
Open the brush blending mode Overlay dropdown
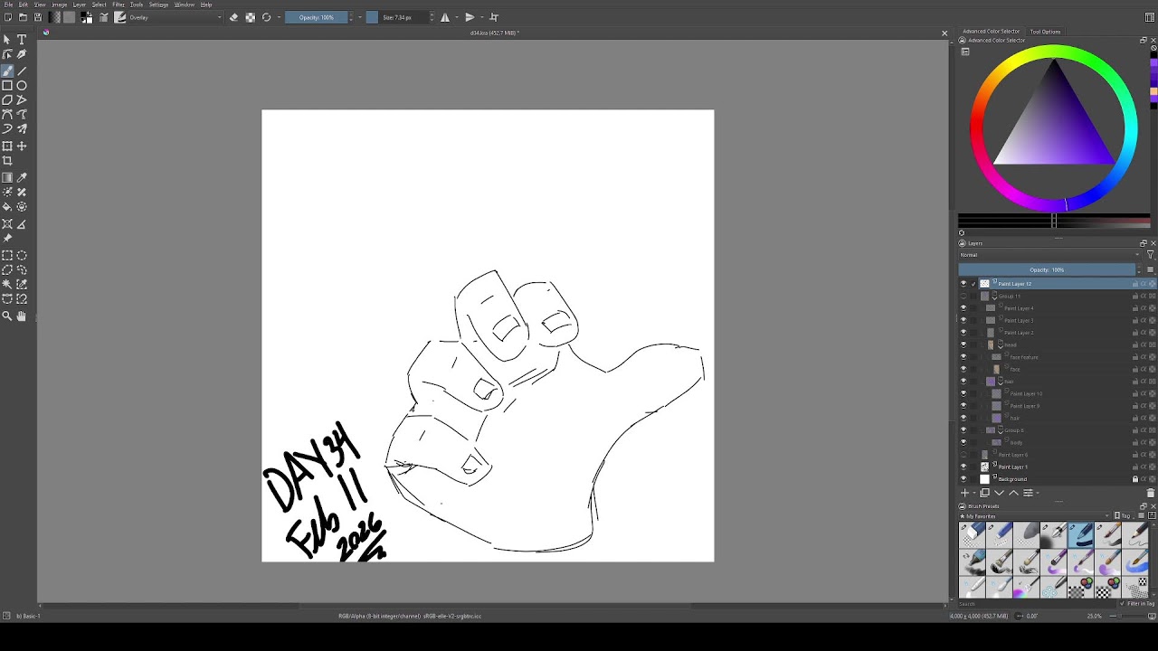(x=175, y=17)
